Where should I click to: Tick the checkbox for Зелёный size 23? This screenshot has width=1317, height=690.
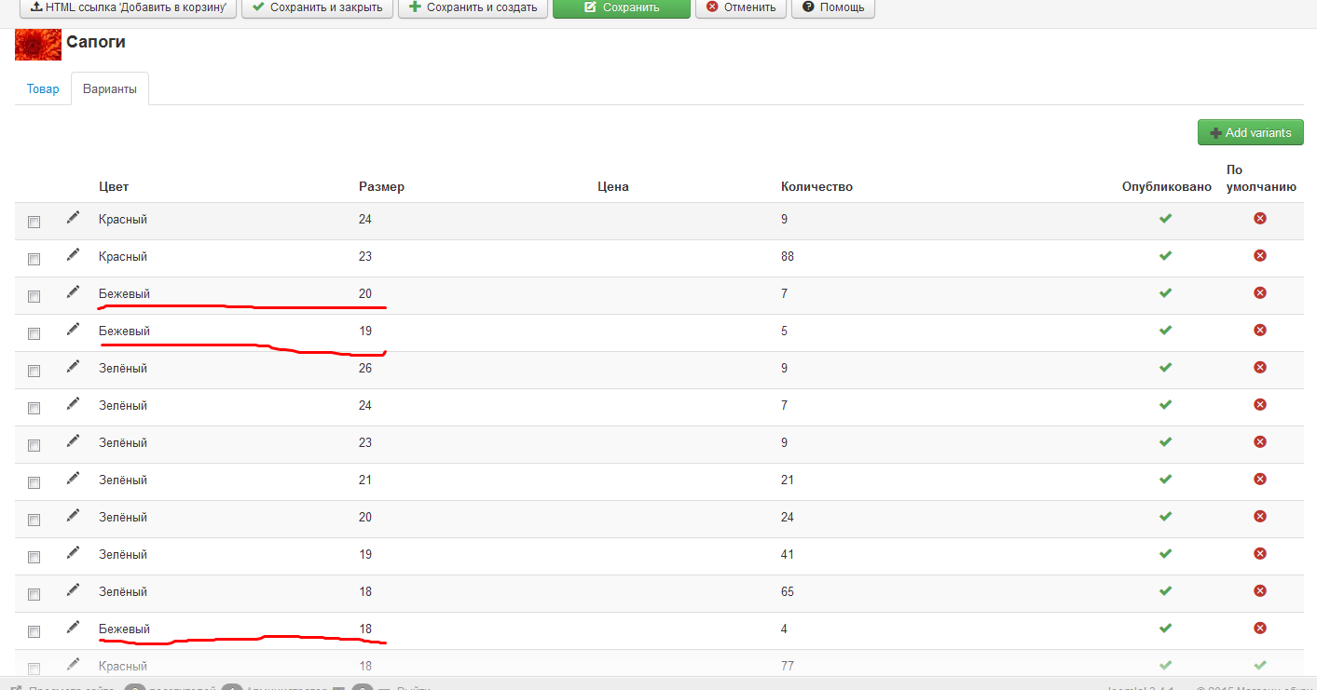coord(34,445)
